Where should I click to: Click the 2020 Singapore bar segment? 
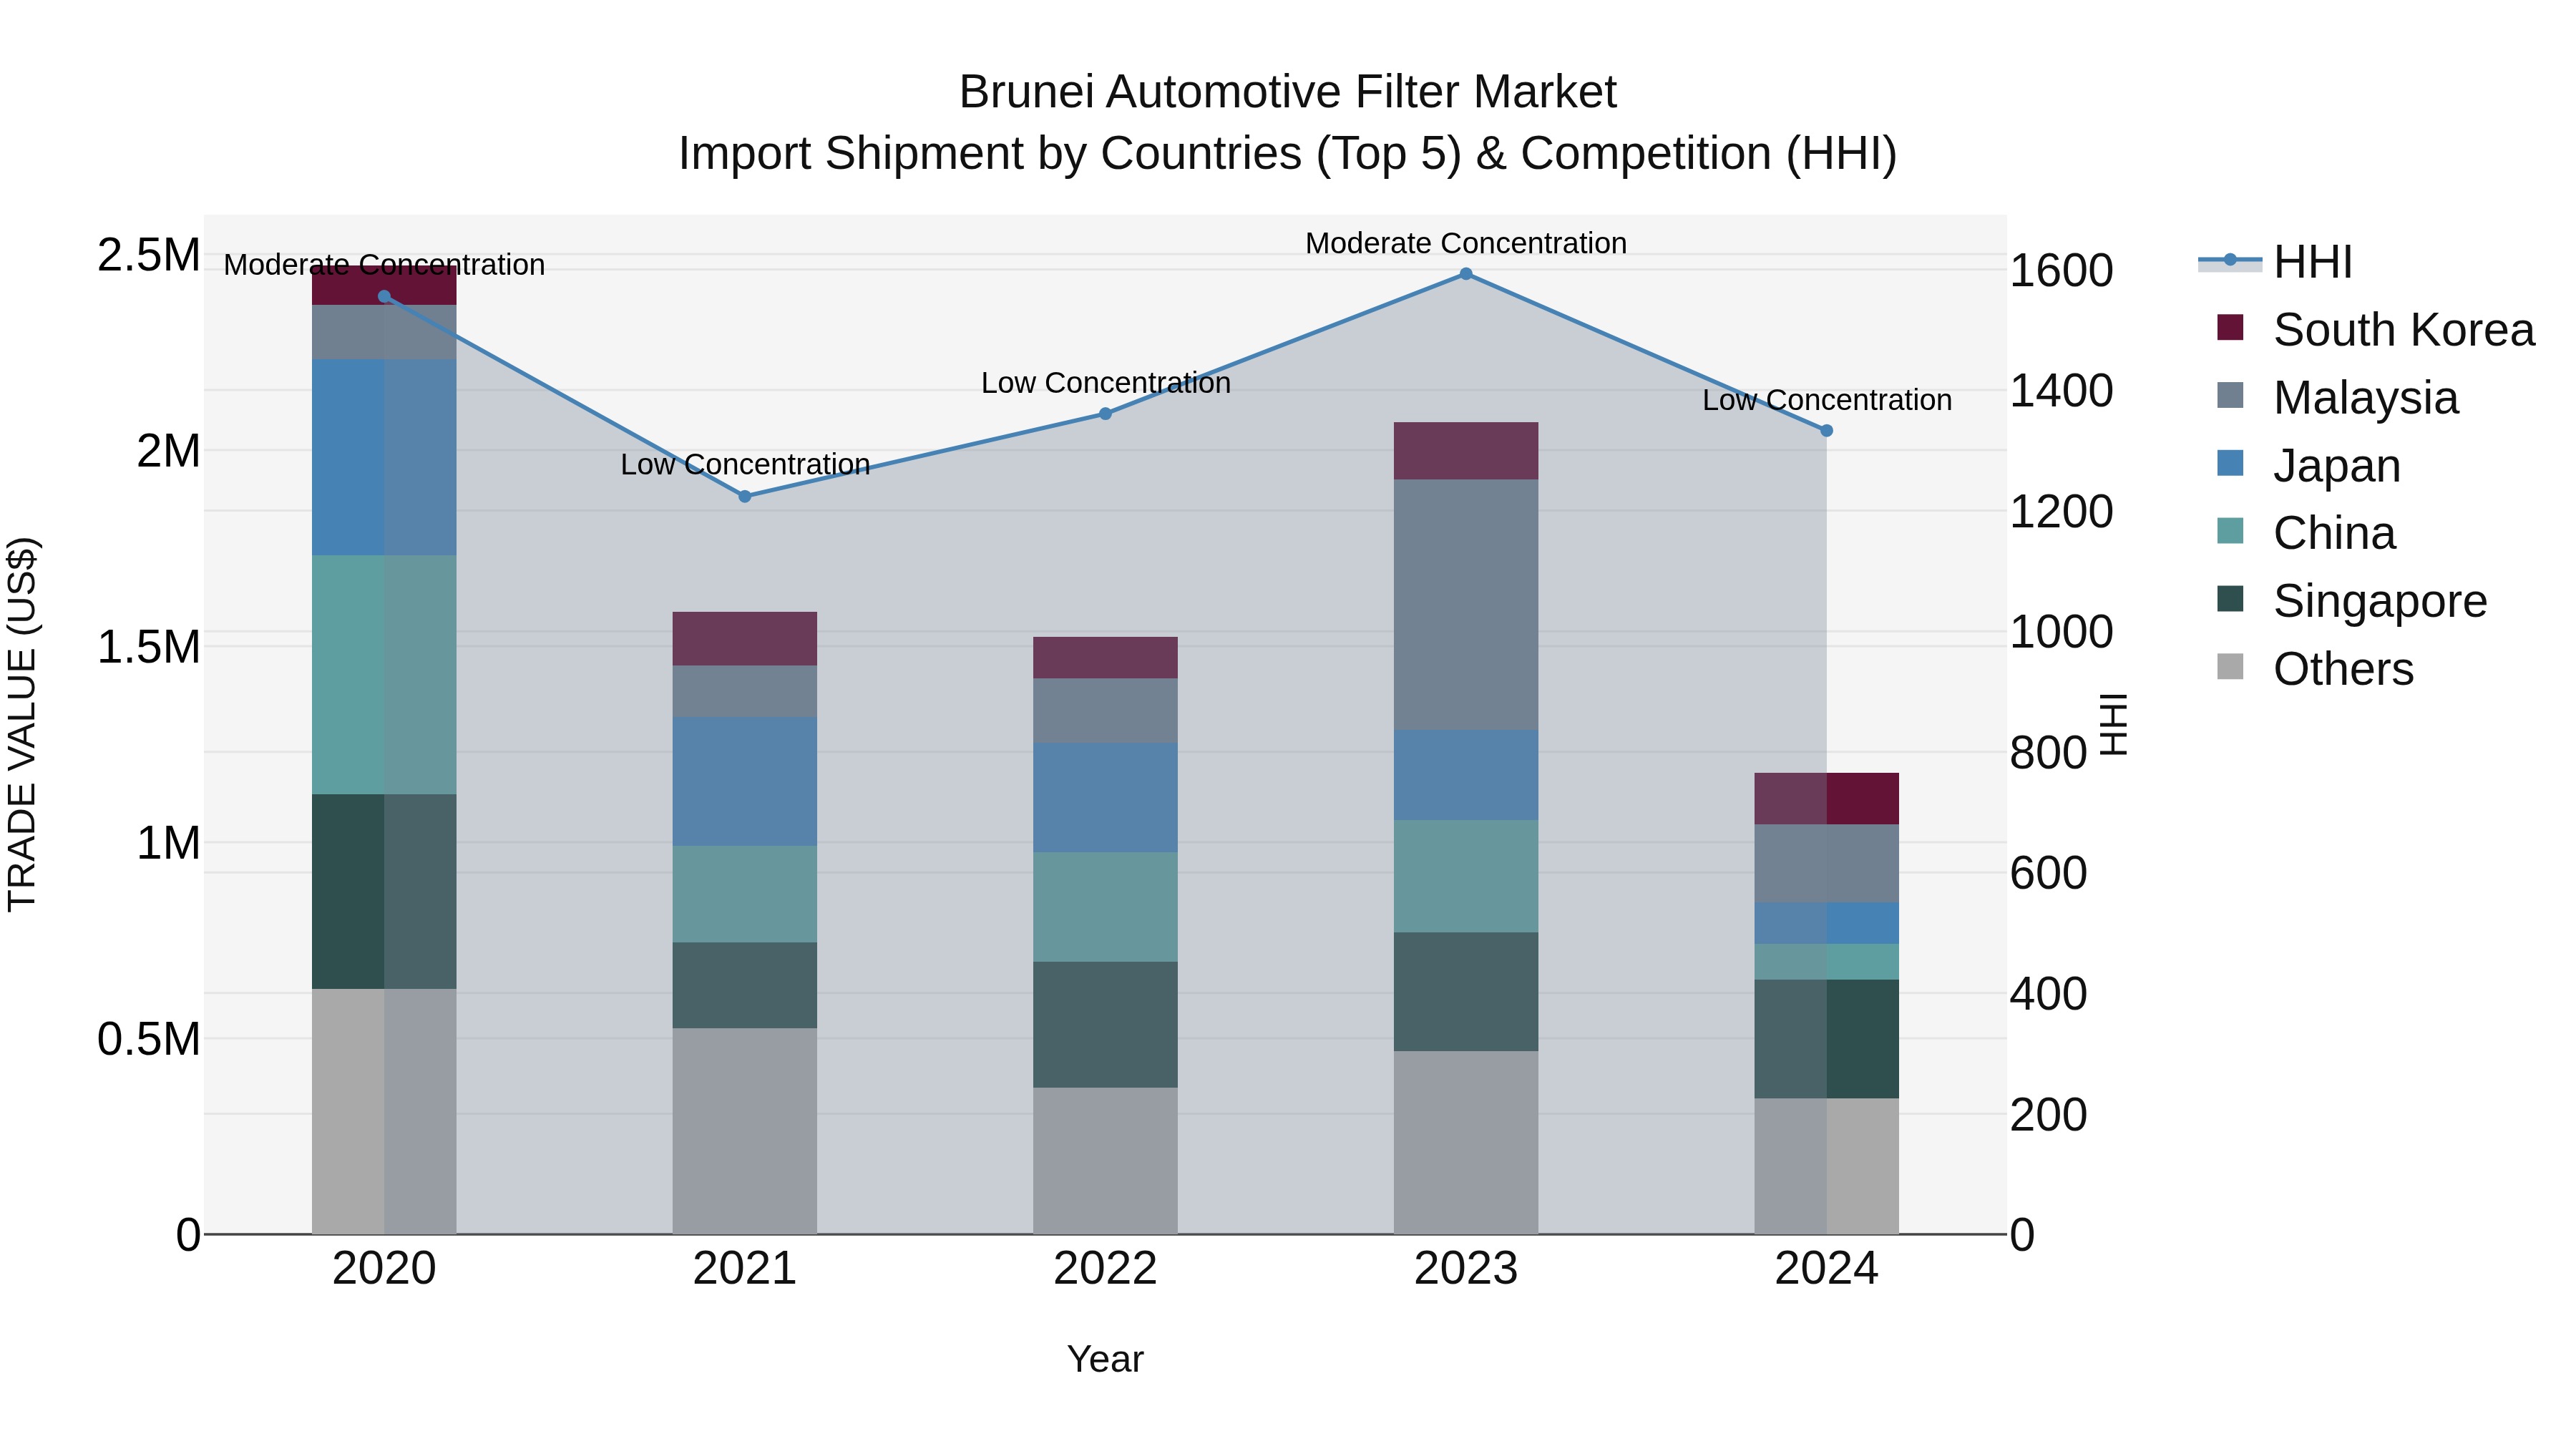(384, 892)
